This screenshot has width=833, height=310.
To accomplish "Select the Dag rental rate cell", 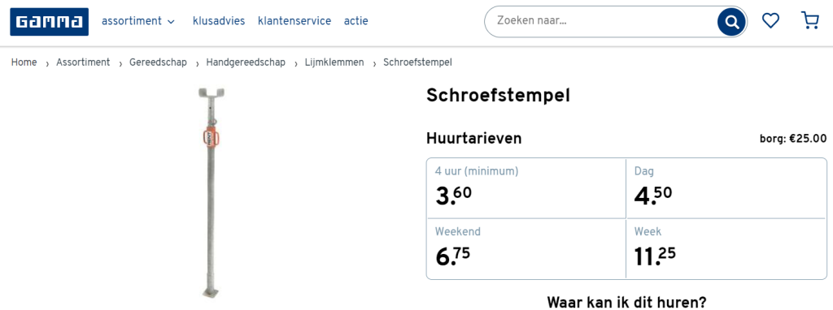I will (726, 188).
